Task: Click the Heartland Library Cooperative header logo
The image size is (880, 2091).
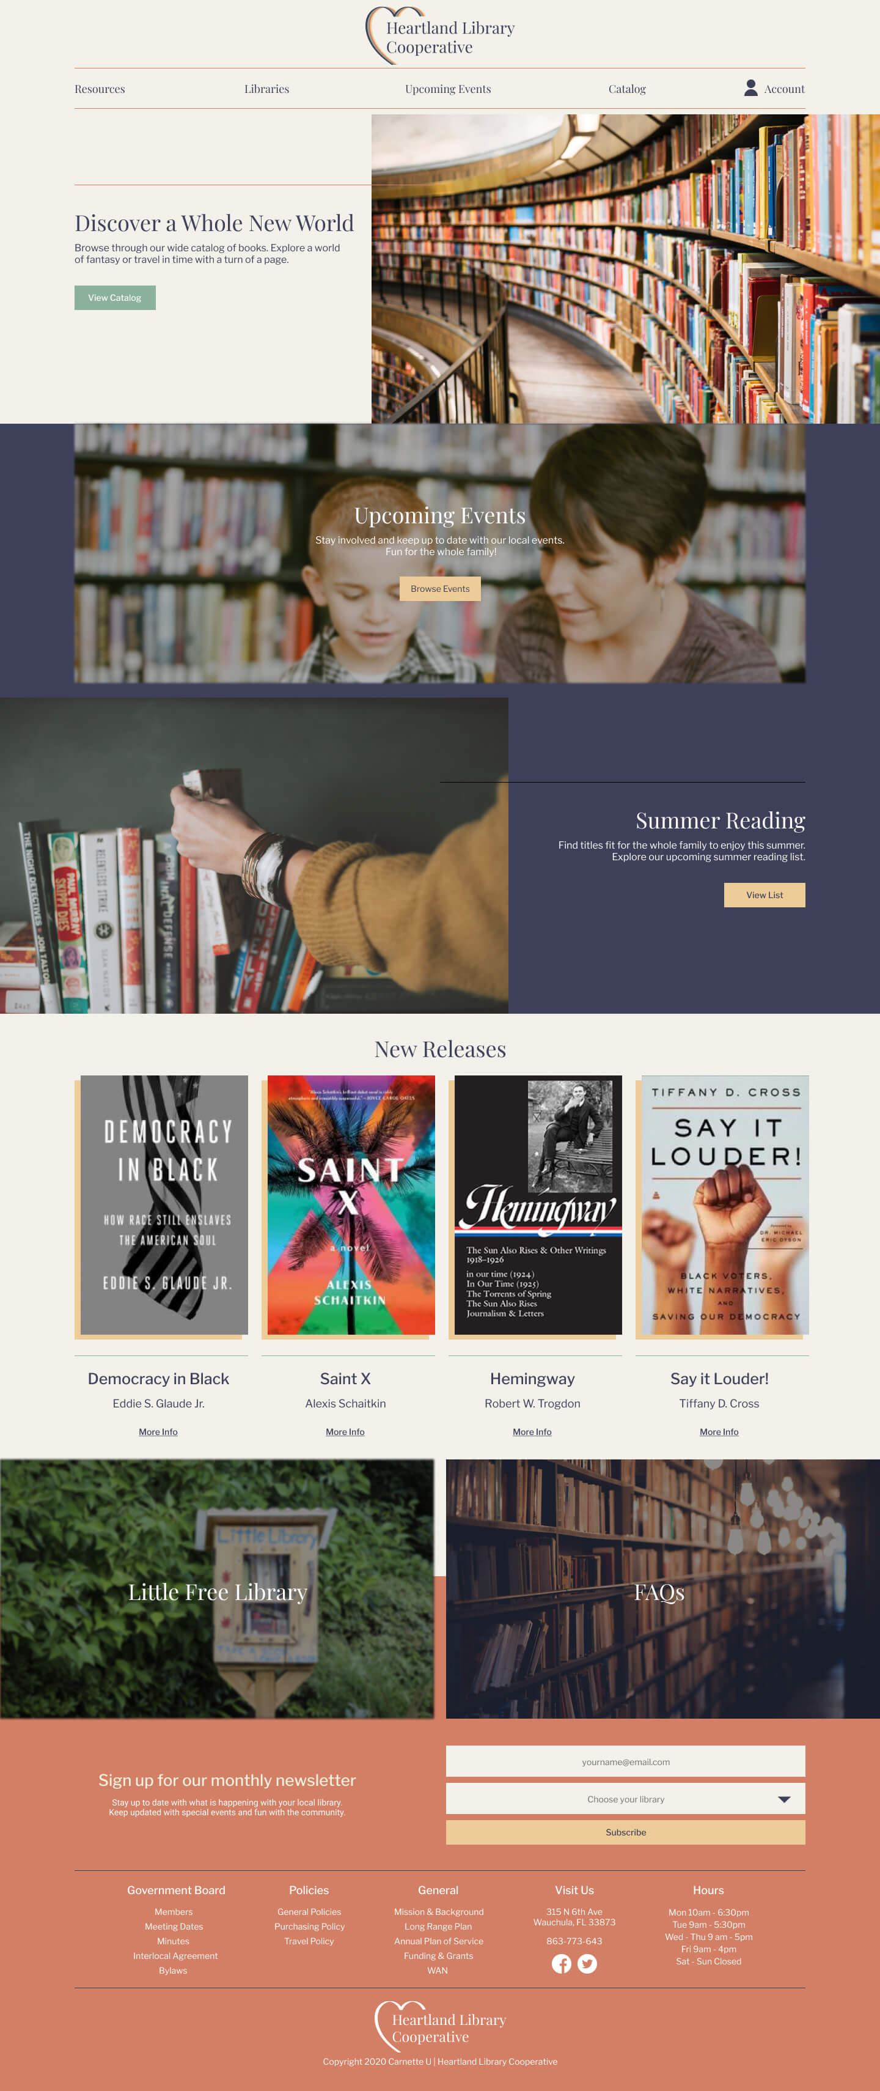Action: [x=441, y=35]
